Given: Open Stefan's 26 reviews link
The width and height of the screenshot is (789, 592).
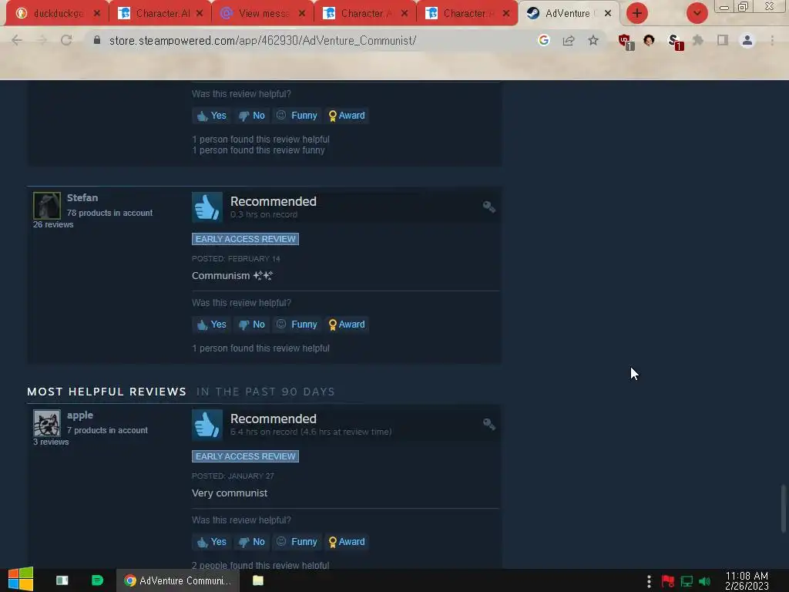Looking at the screenshot, I should tap(53, 224).
